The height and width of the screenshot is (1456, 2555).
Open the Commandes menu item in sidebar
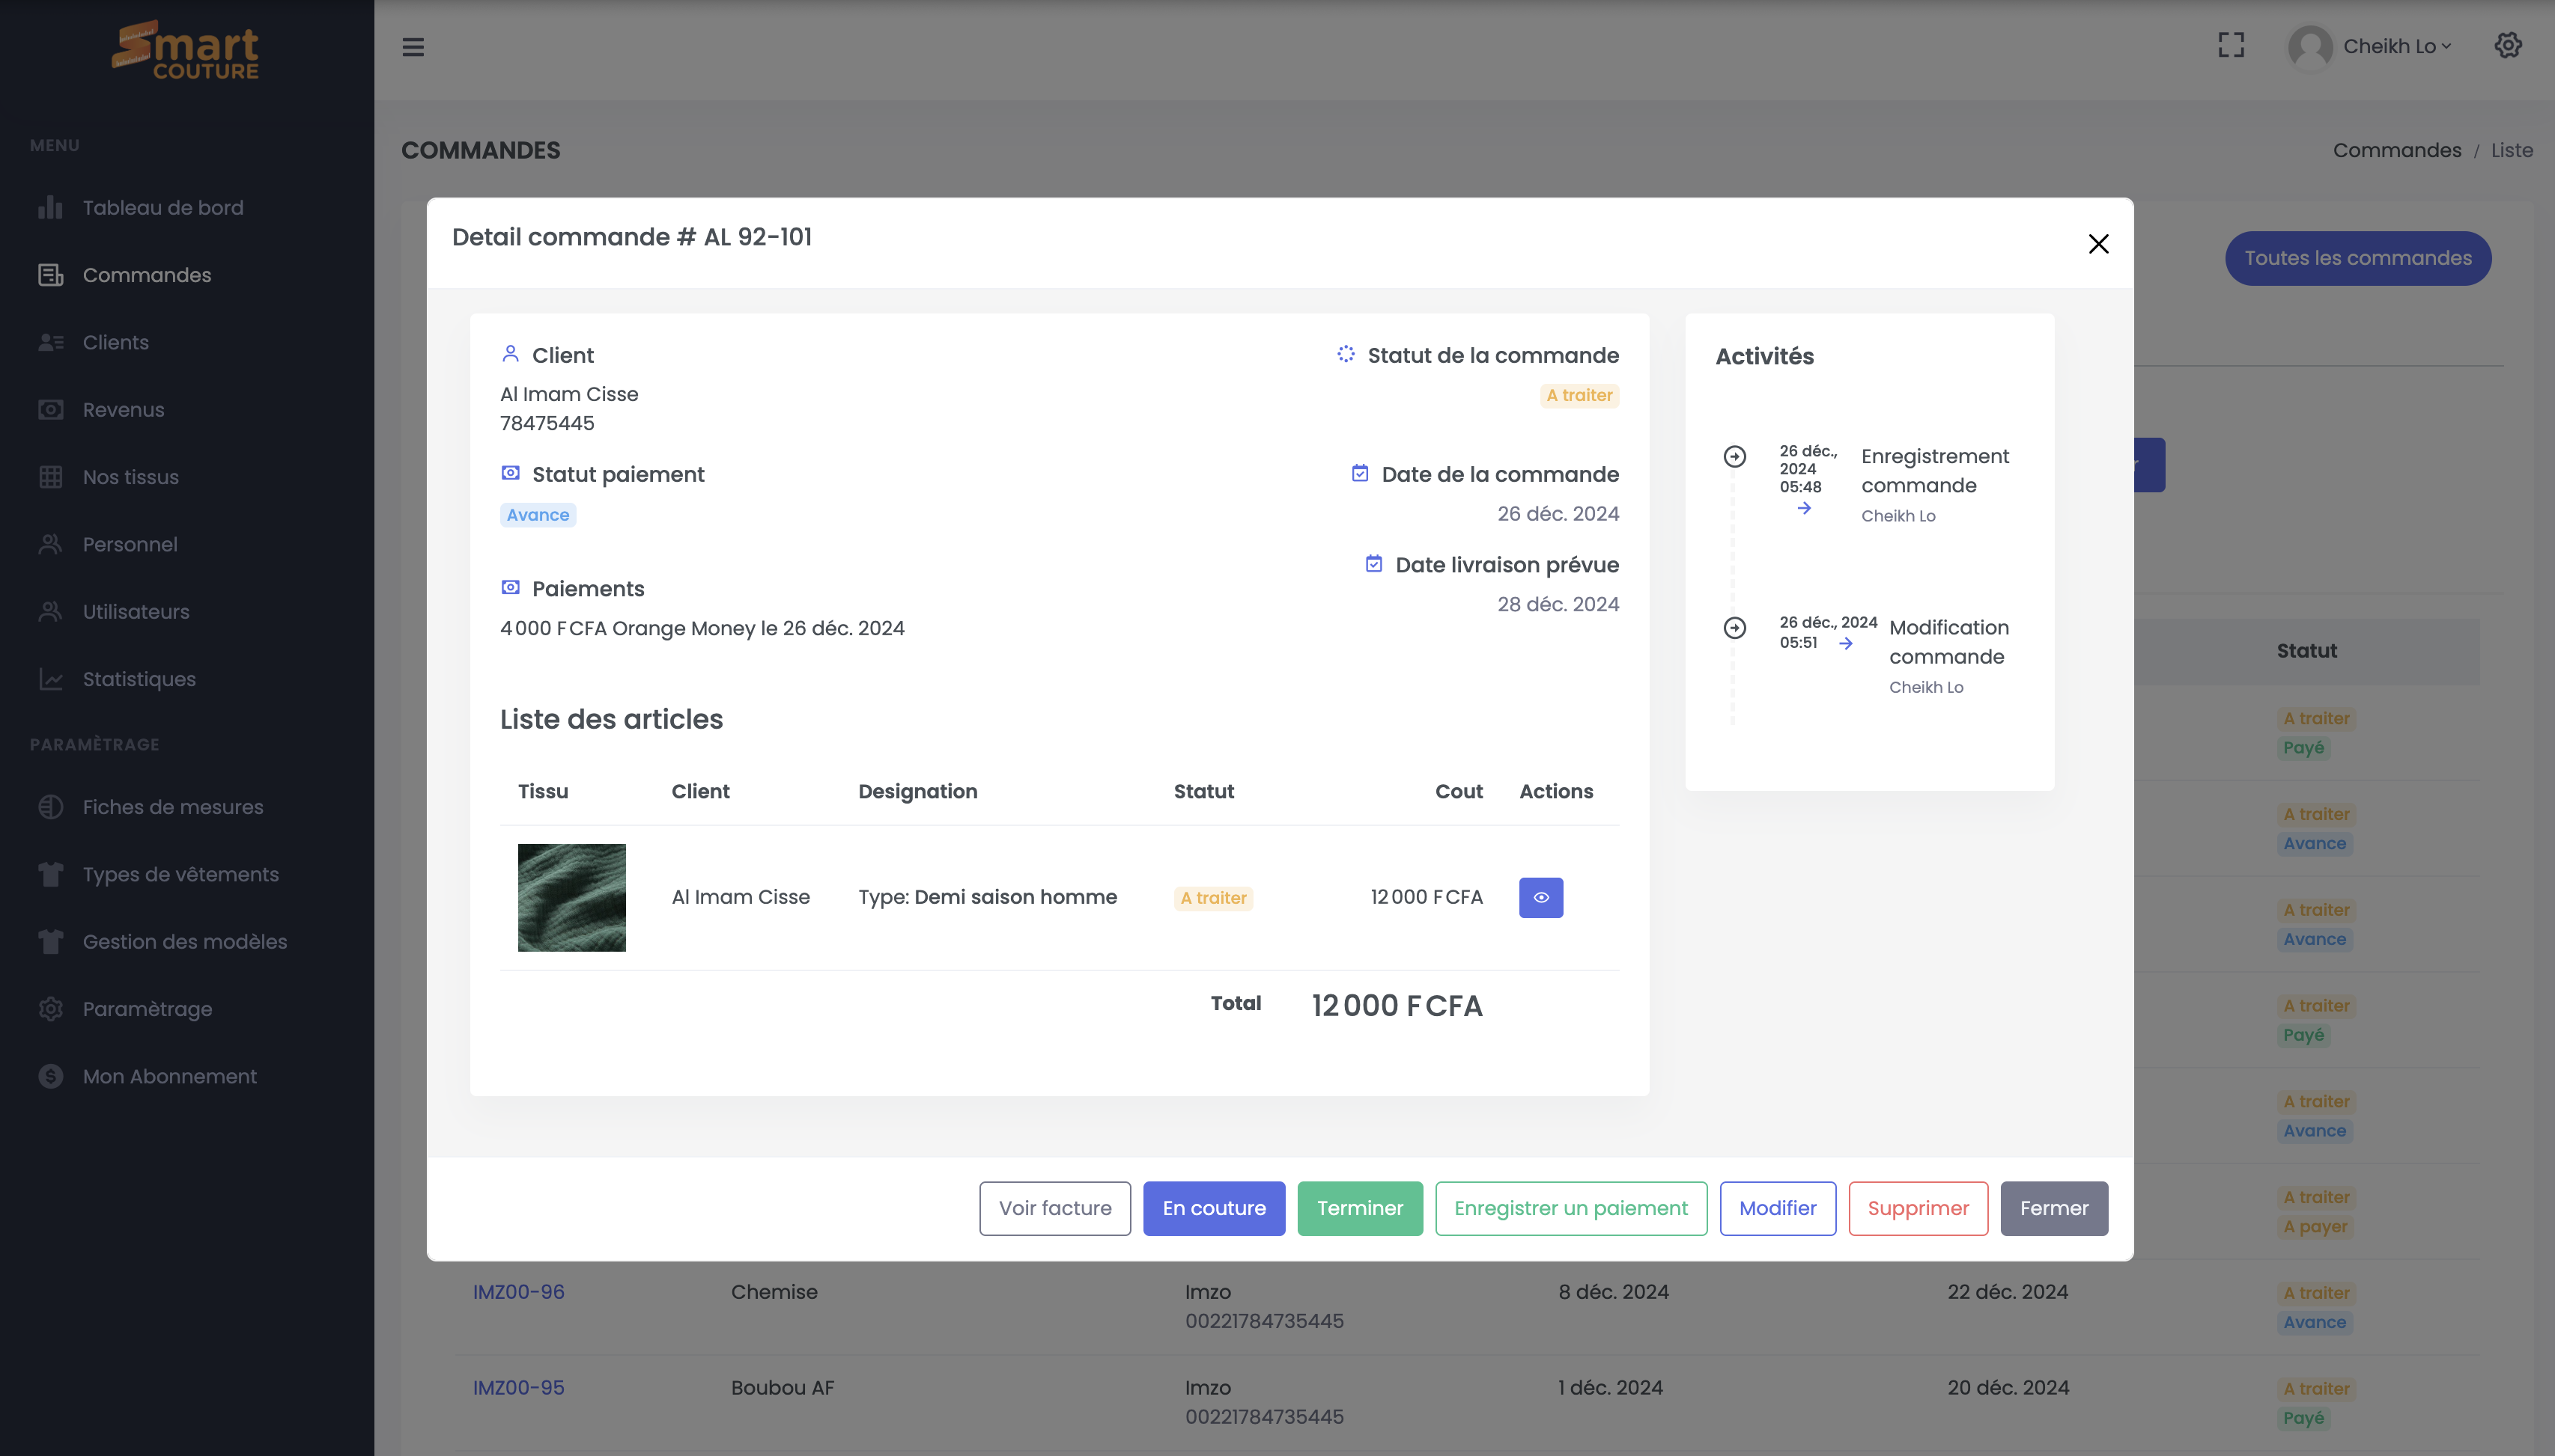146,275
